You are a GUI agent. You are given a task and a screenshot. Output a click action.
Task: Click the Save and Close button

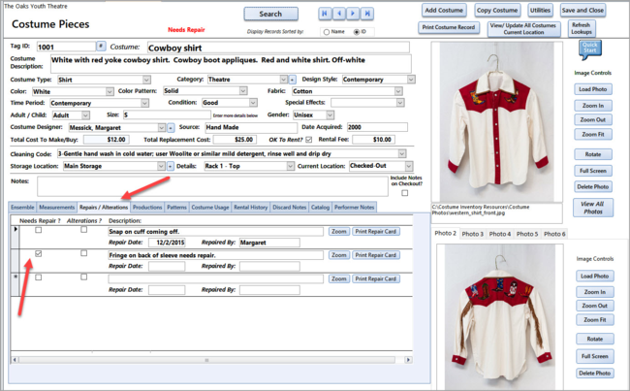coord(583,10)
